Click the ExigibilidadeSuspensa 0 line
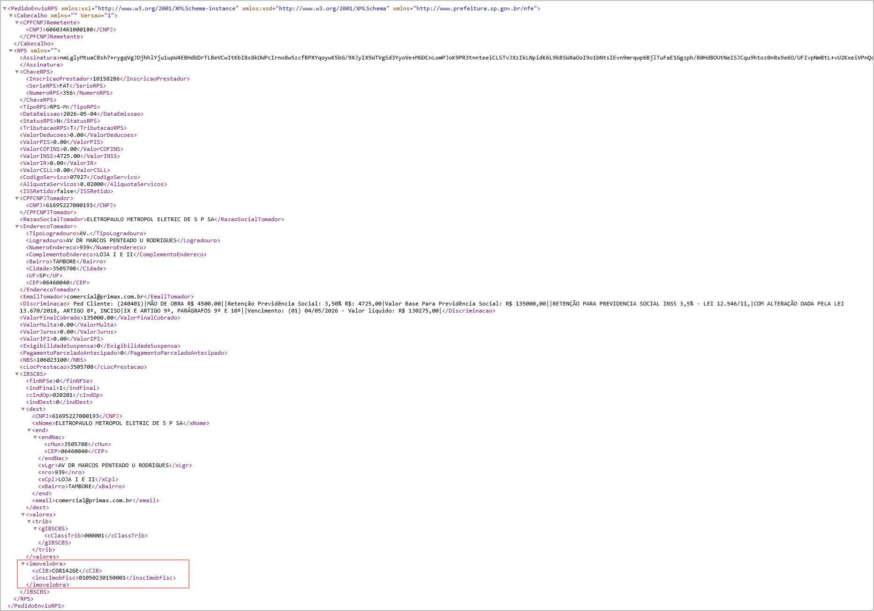The image size is (874, 611). [100, 346]
